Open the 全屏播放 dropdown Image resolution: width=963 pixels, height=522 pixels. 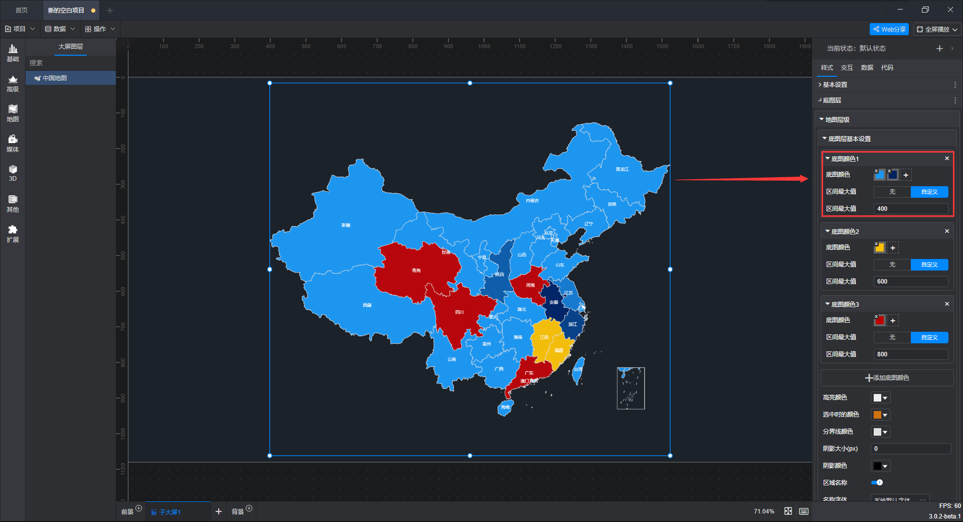[x=937, y=29]
